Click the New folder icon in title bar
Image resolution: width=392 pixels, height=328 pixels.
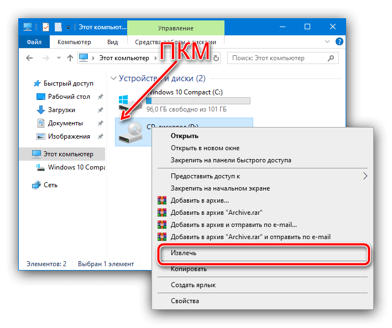58,27
